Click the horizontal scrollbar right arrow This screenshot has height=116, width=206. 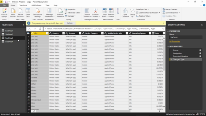click(x=159, y=111)
